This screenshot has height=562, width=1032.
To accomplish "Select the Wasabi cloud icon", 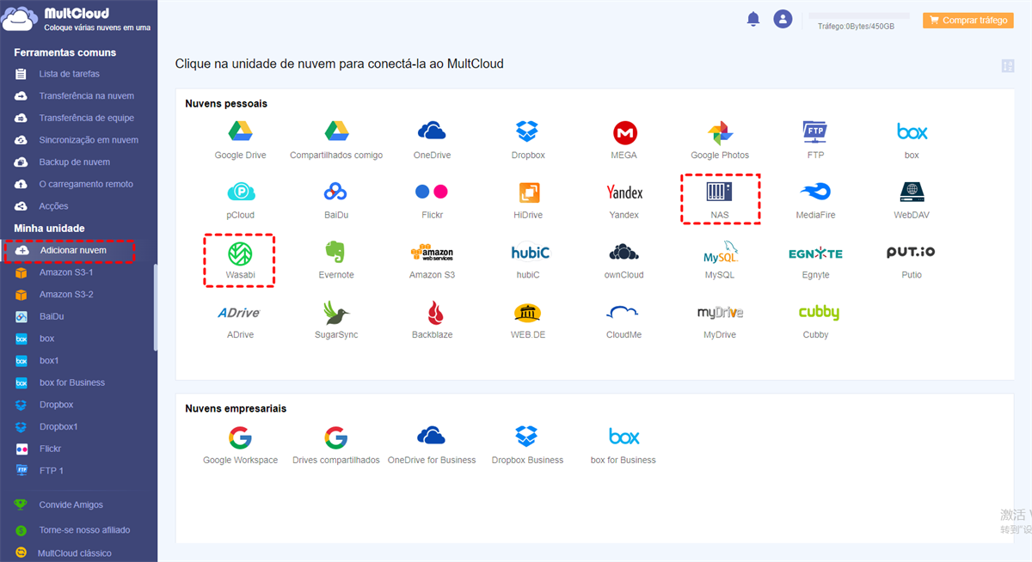I will [x=240, y=253].
